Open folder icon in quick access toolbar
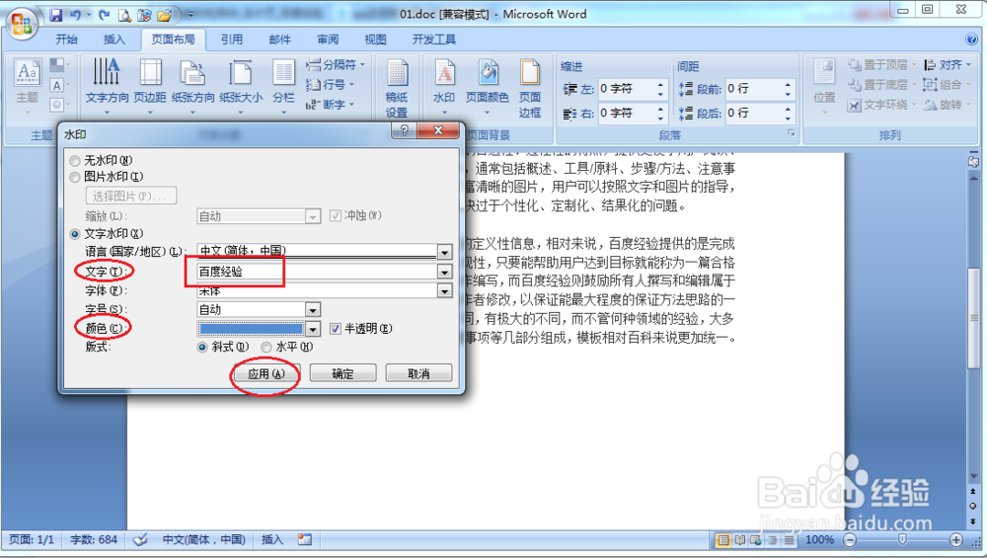 pyautogui.click(x=164, y=15)
